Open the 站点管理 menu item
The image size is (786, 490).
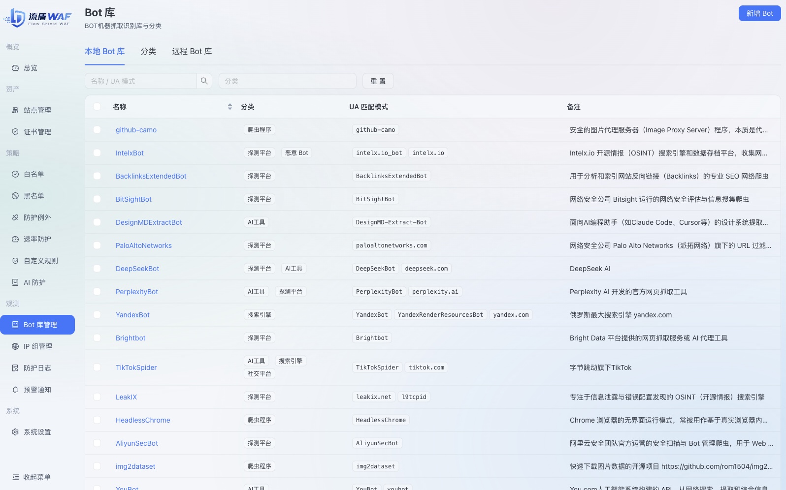point(37,110)
